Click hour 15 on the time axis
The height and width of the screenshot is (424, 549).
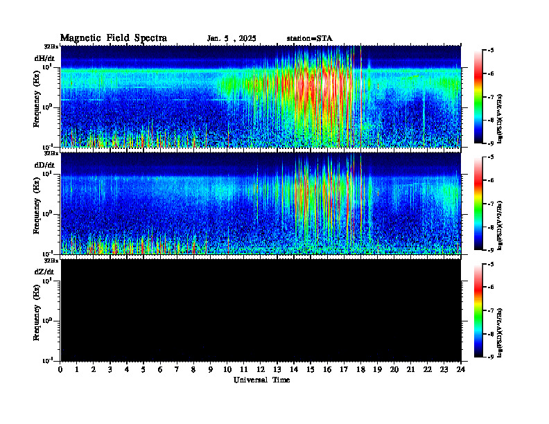click(x=311, y=370)
